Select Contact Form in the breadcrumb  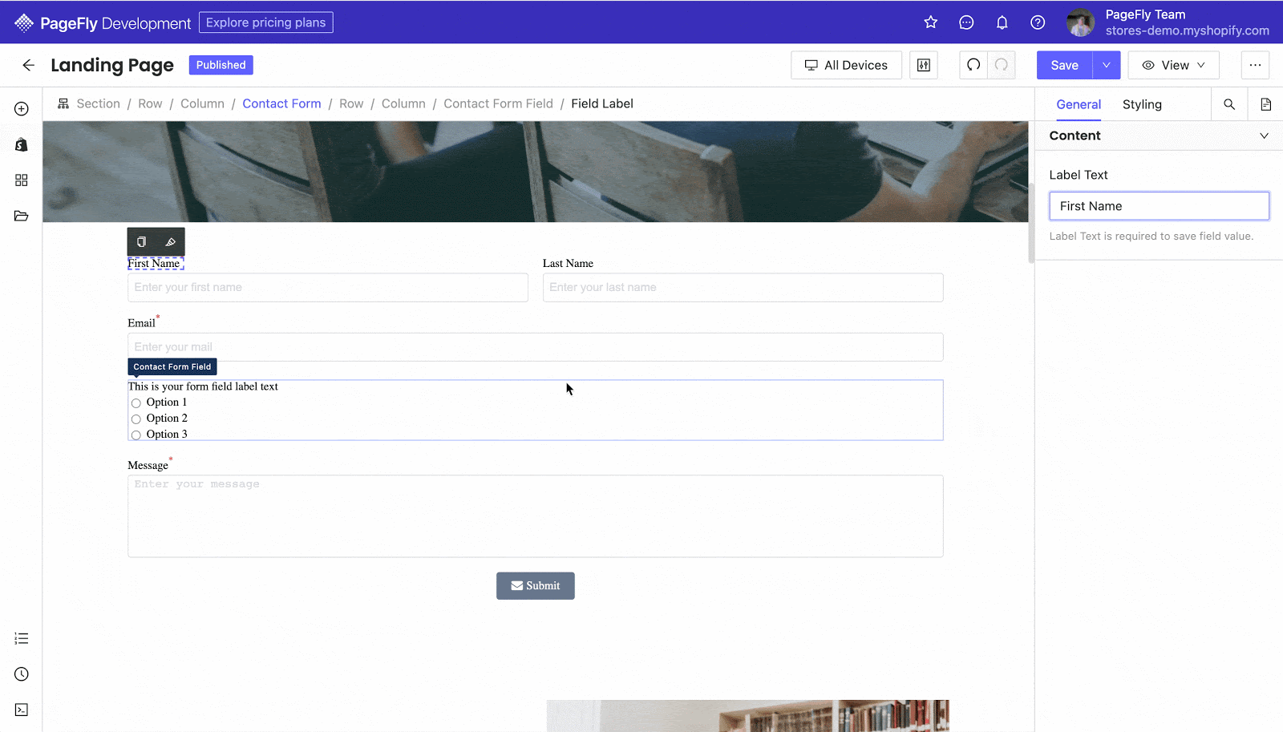point(281,103)
